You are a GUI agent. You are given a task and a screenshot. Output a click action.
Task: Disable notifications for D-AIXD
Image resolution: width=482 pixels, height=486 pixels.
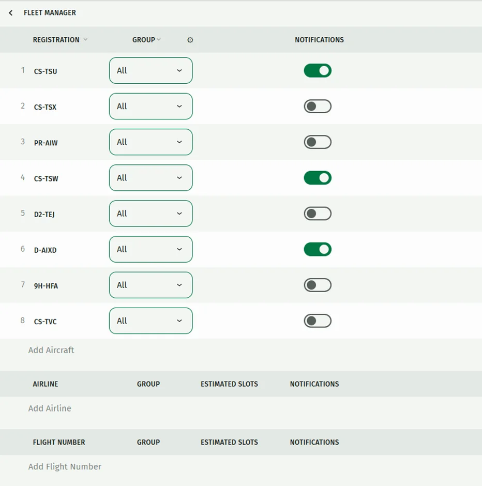click(318, 249)
